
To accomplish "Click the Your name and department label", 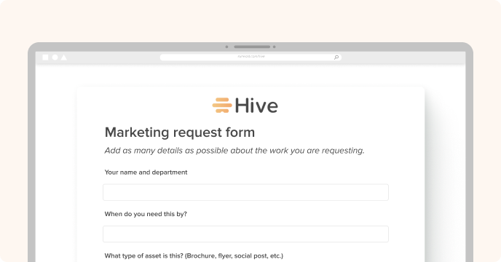I will pos(146,172).
